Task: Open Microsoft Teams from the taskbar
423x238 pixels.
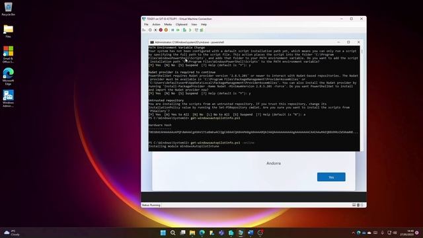Action: pyautogui.click(x=221, y=233)
